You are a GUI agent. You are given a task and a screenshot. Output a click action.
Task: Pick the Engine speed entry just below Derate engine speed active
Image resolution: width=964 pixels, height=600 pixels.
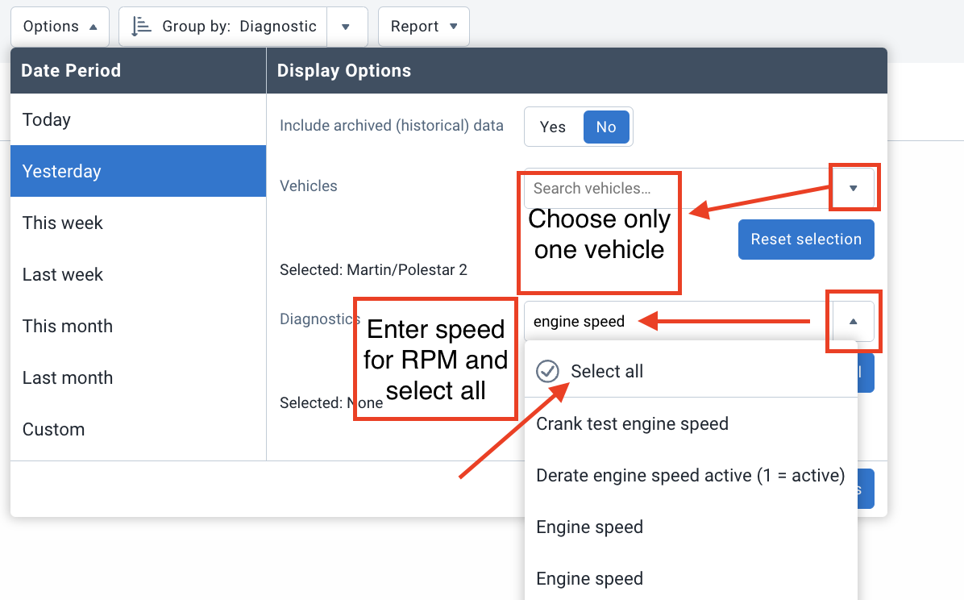pyautogui.click(x=691, y=527)
